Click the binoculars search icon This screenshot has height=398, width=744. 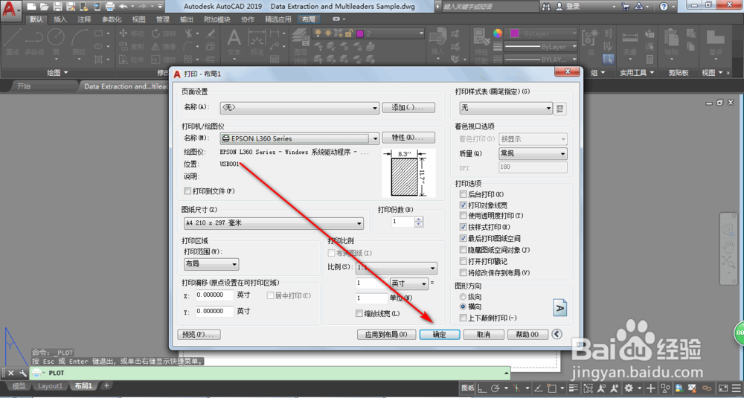coord(547,7)
